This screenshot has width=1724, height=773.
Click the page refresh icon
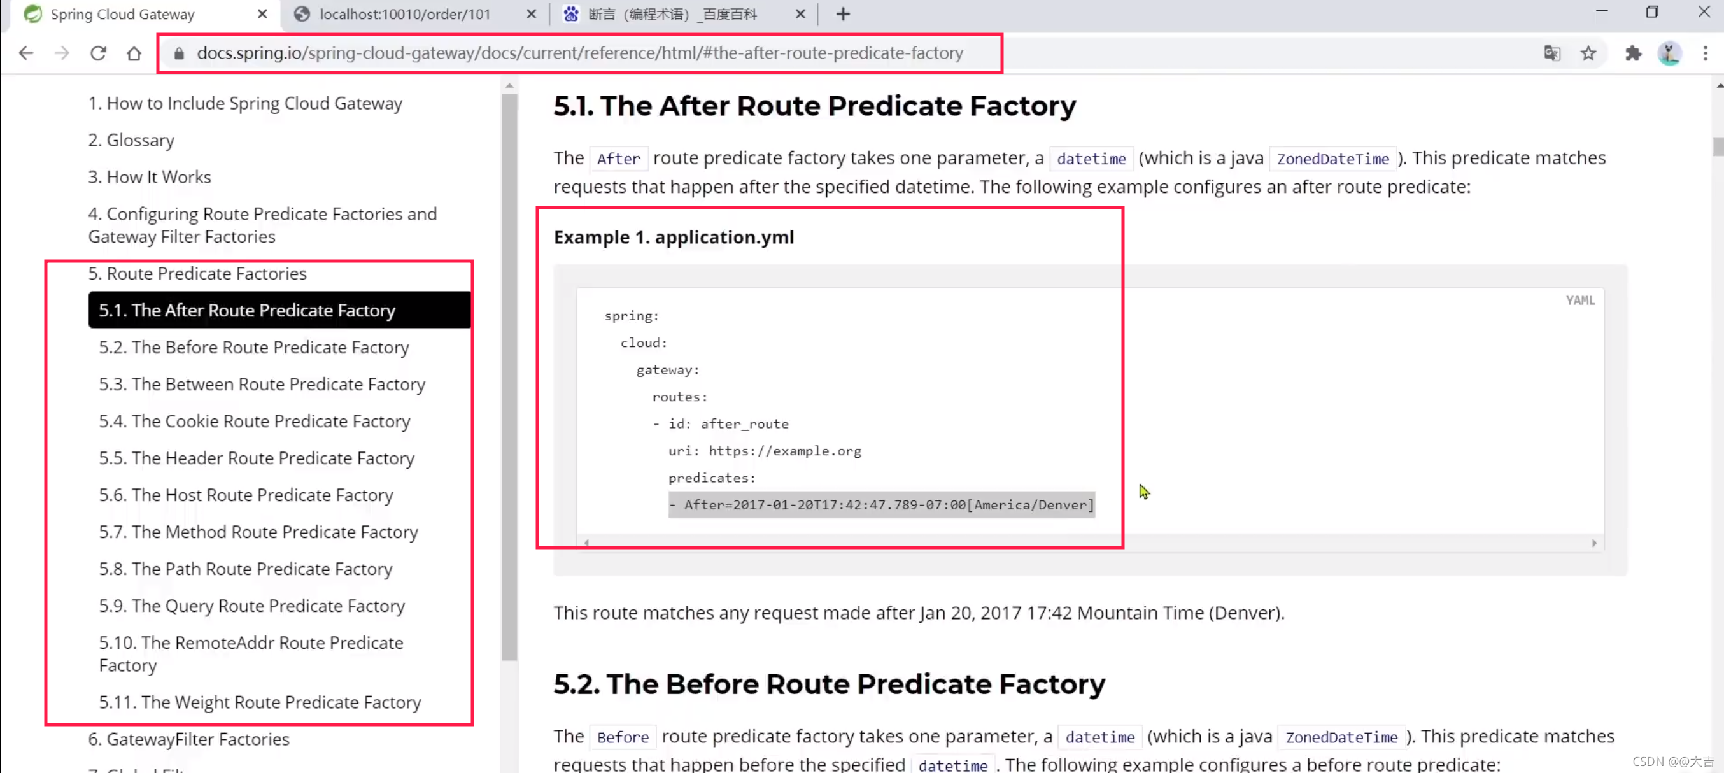click(99, 53)
